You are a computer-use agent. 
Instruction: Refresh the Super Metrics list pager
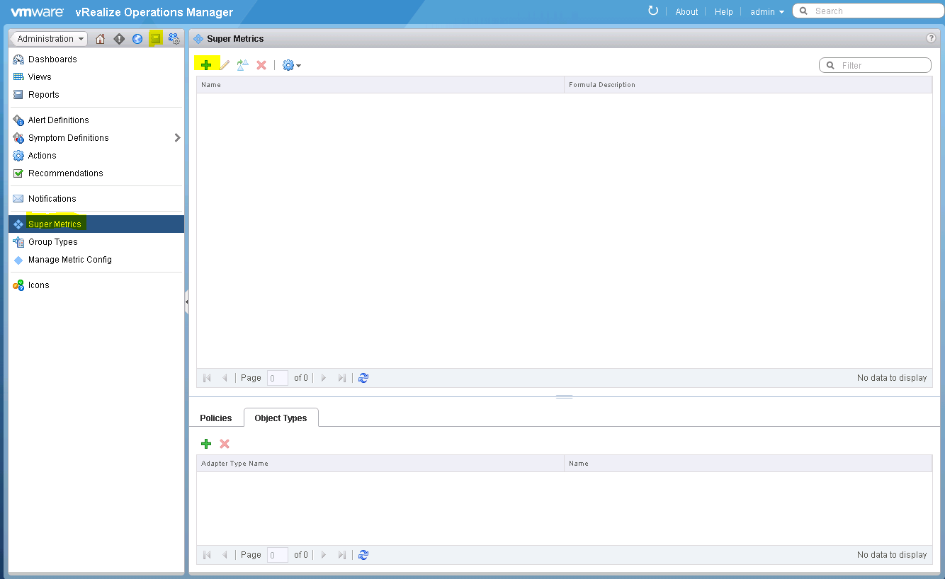coord(363,378)
